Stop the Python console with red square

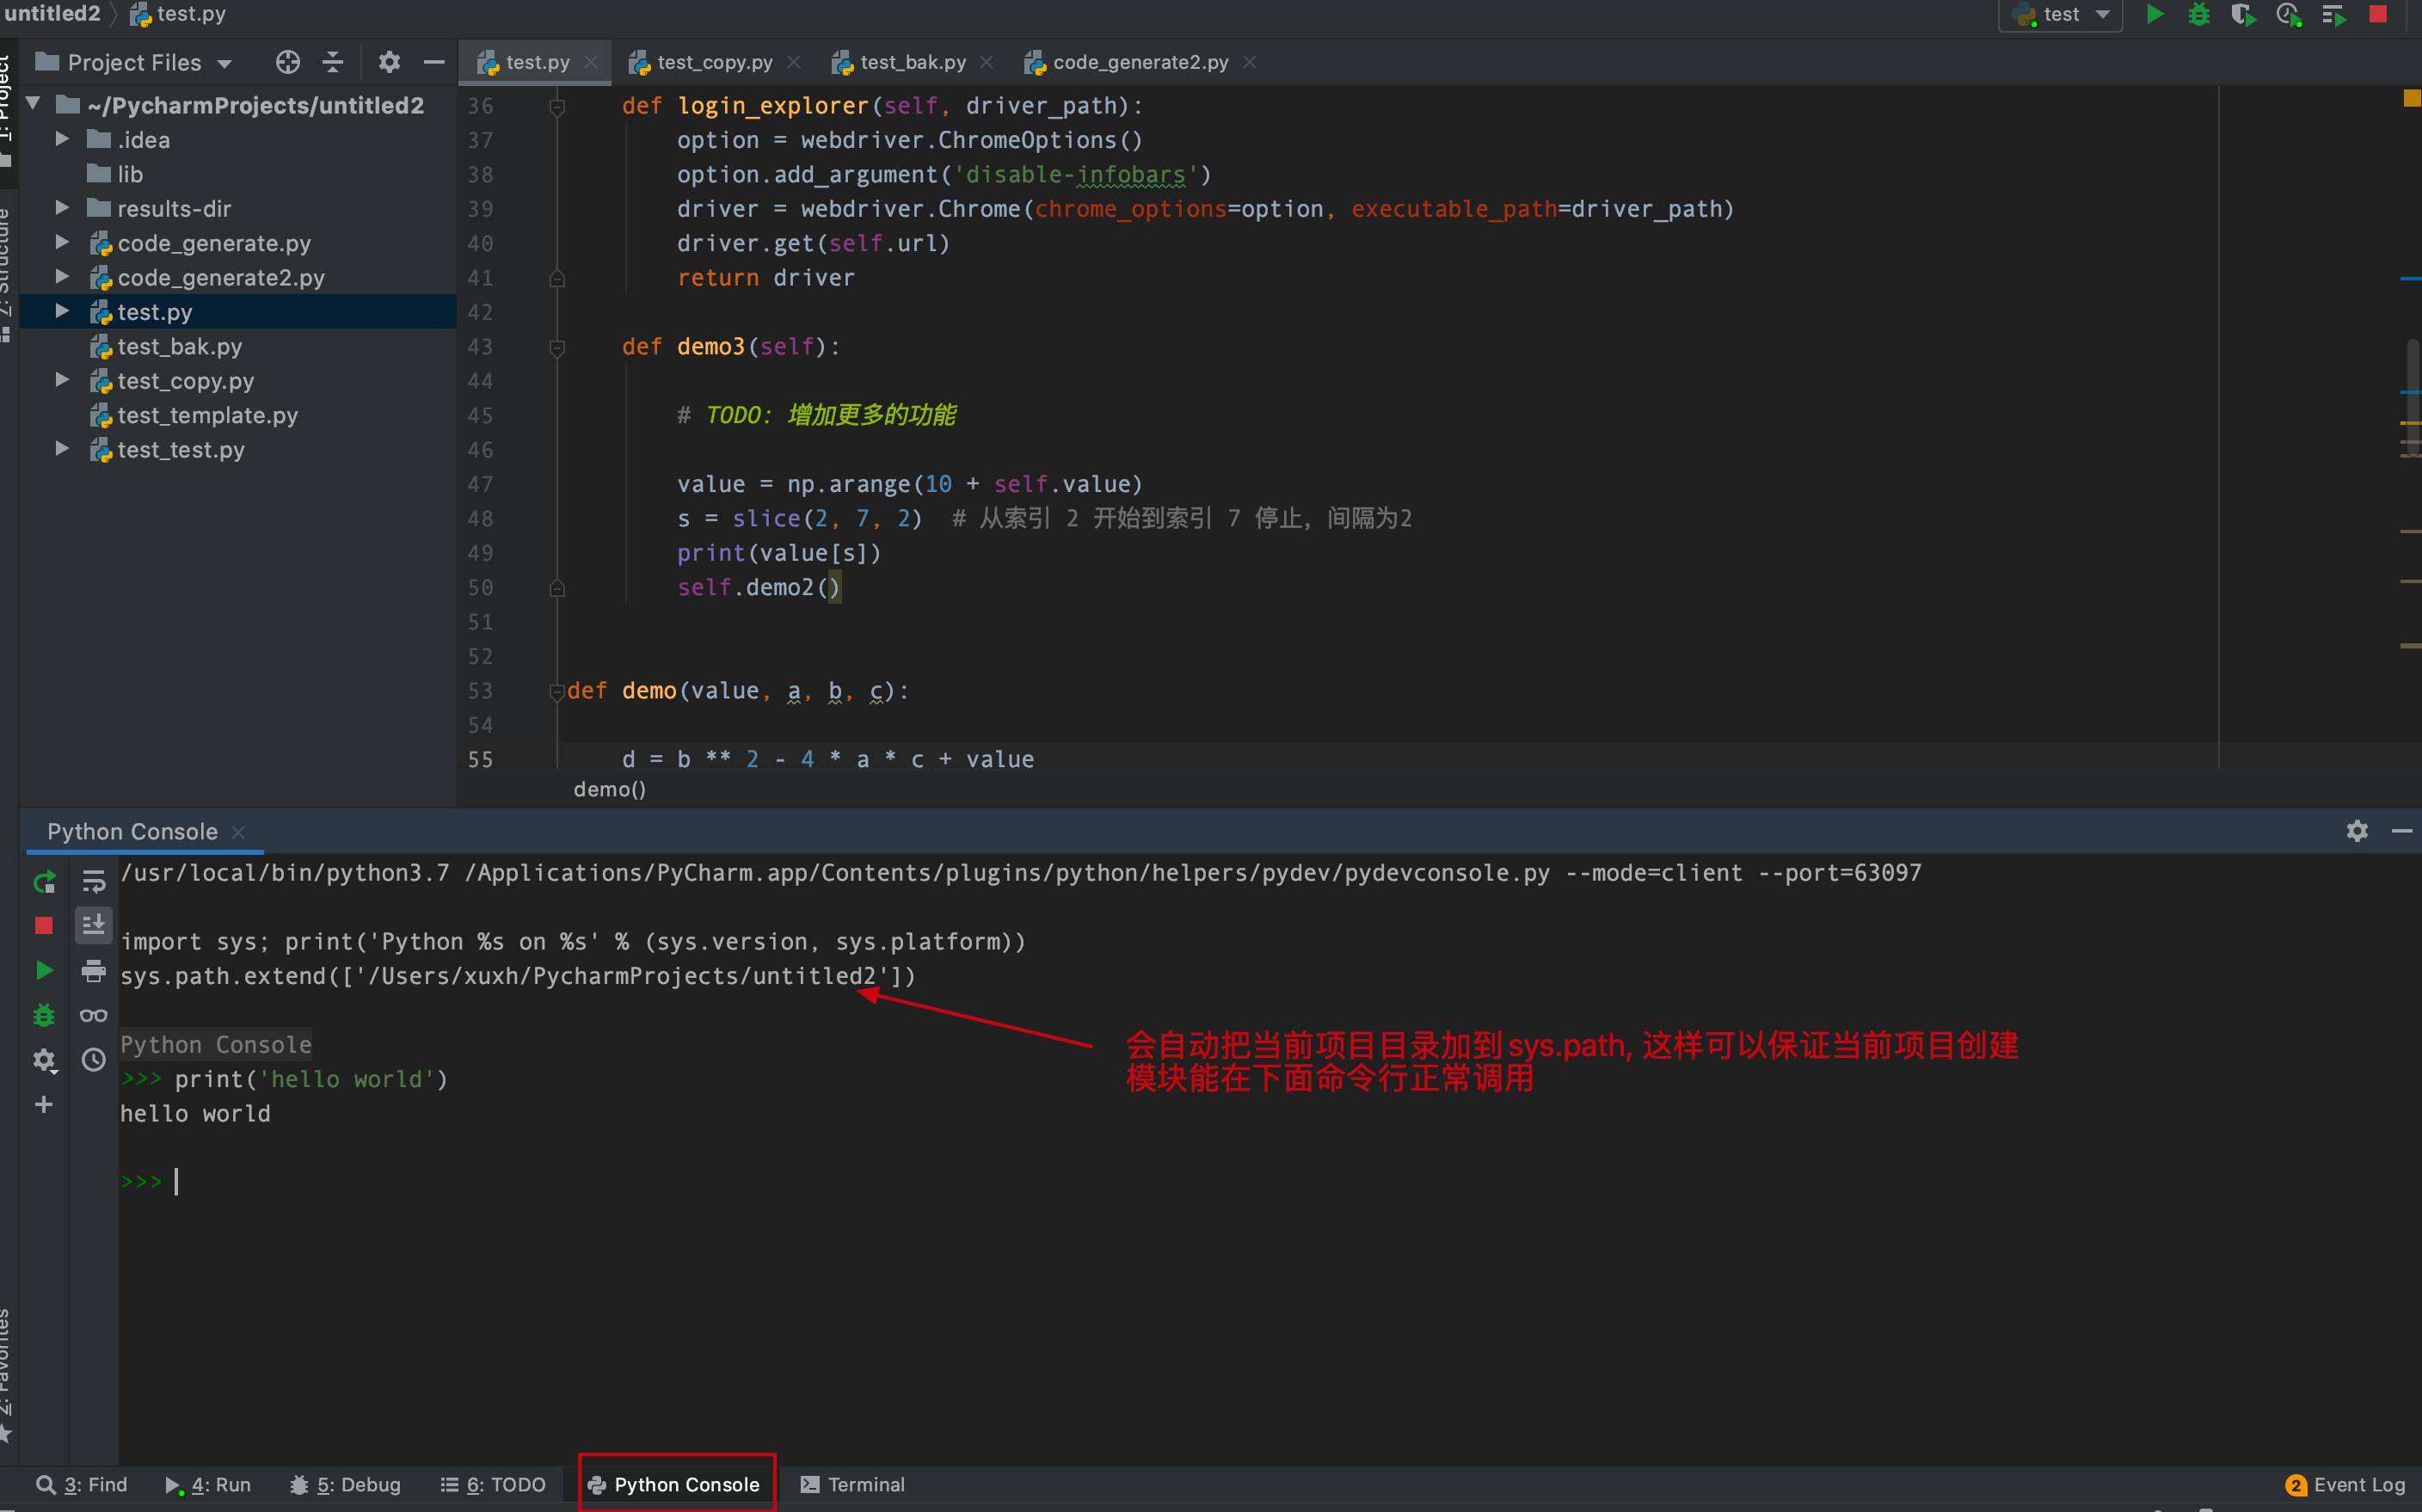pyautogui.click(x=44, y=926)
